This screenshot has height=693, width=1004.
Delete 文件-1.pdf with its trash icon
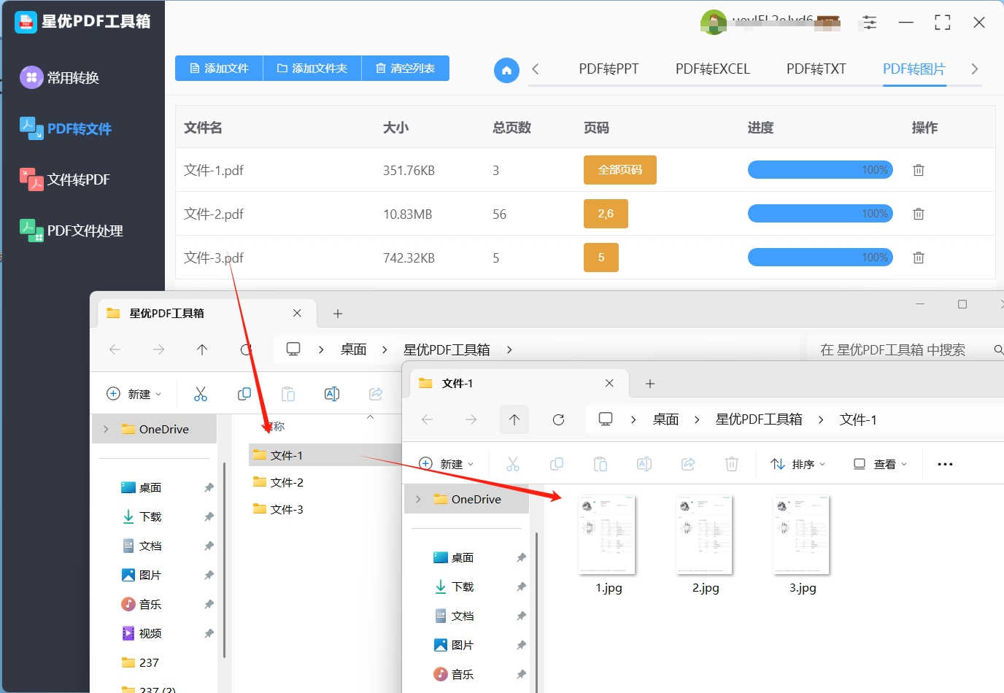[919, 170]
